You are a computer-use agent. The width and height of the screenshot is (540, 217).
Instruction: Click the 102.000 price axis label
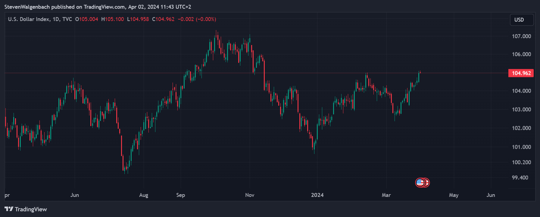(x=522, y=128)
